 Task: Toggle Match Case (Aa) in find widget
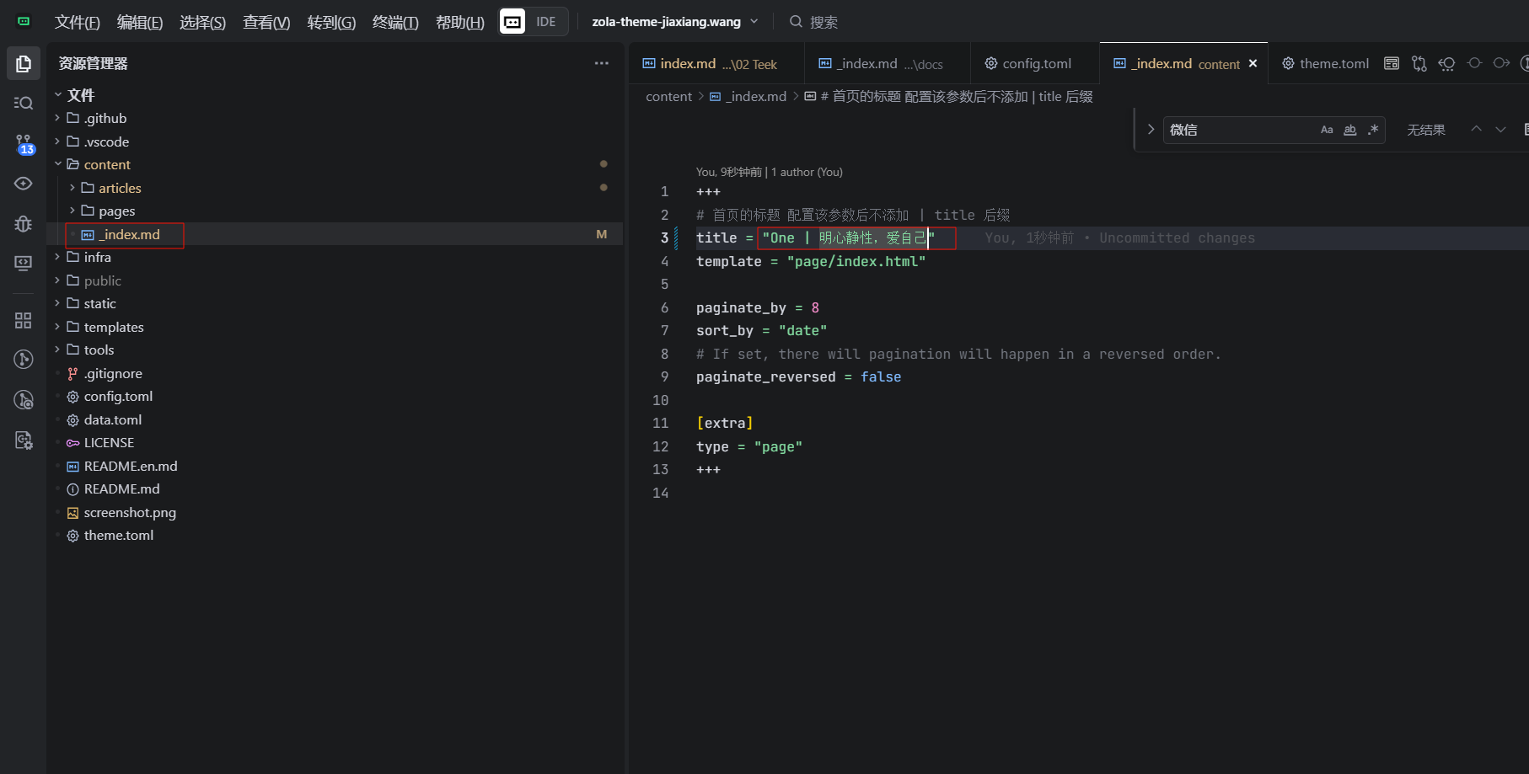coord(1327,130)
